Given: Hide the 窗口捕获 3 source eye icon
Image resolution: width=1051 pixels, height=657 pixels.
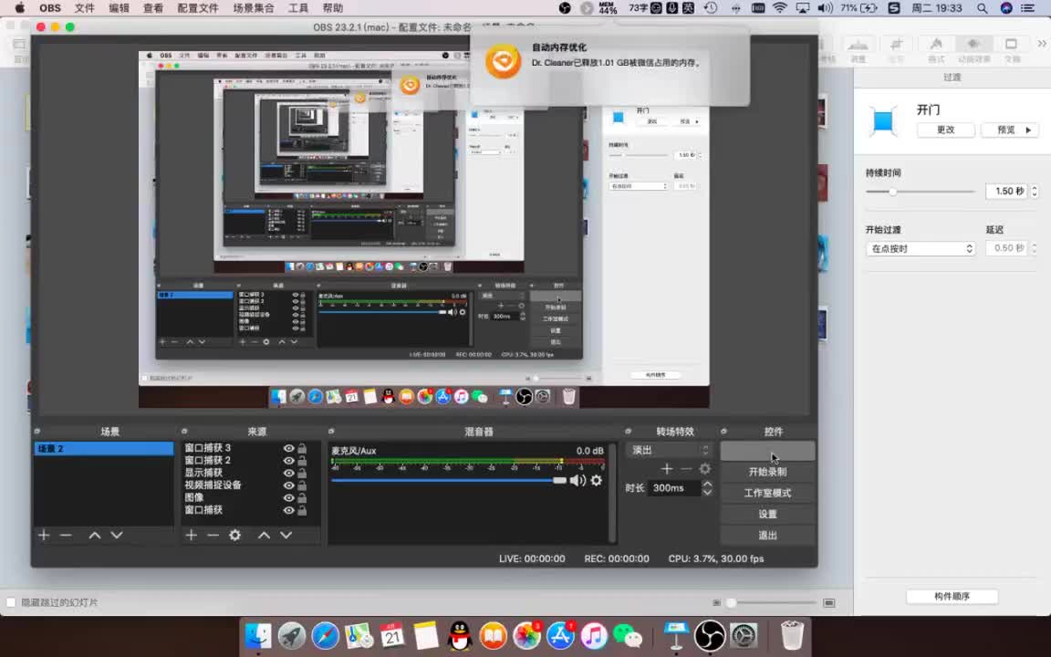Looking at the screenshot, I should coord(288,448).
